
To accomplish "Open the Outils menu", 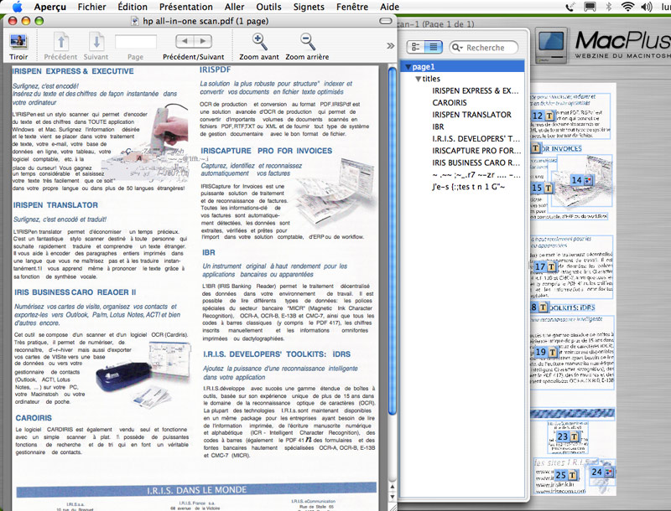I will [268, 7].
